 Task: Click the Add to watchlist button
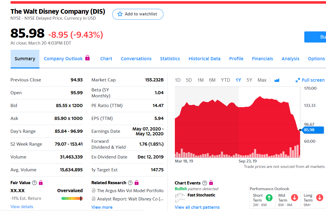[x=138, y=14]
